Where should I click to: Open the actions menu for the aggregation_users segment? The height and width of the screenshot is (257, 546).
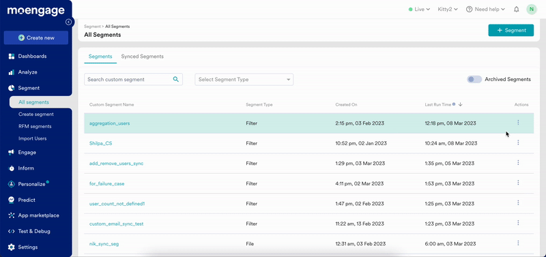click(518, 123)
